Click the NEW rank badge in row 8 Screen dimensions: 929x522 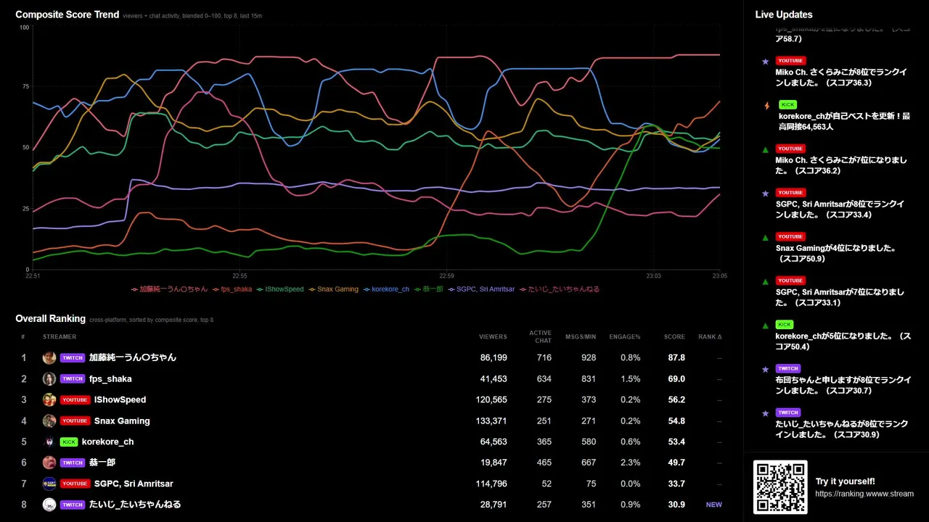714,505
